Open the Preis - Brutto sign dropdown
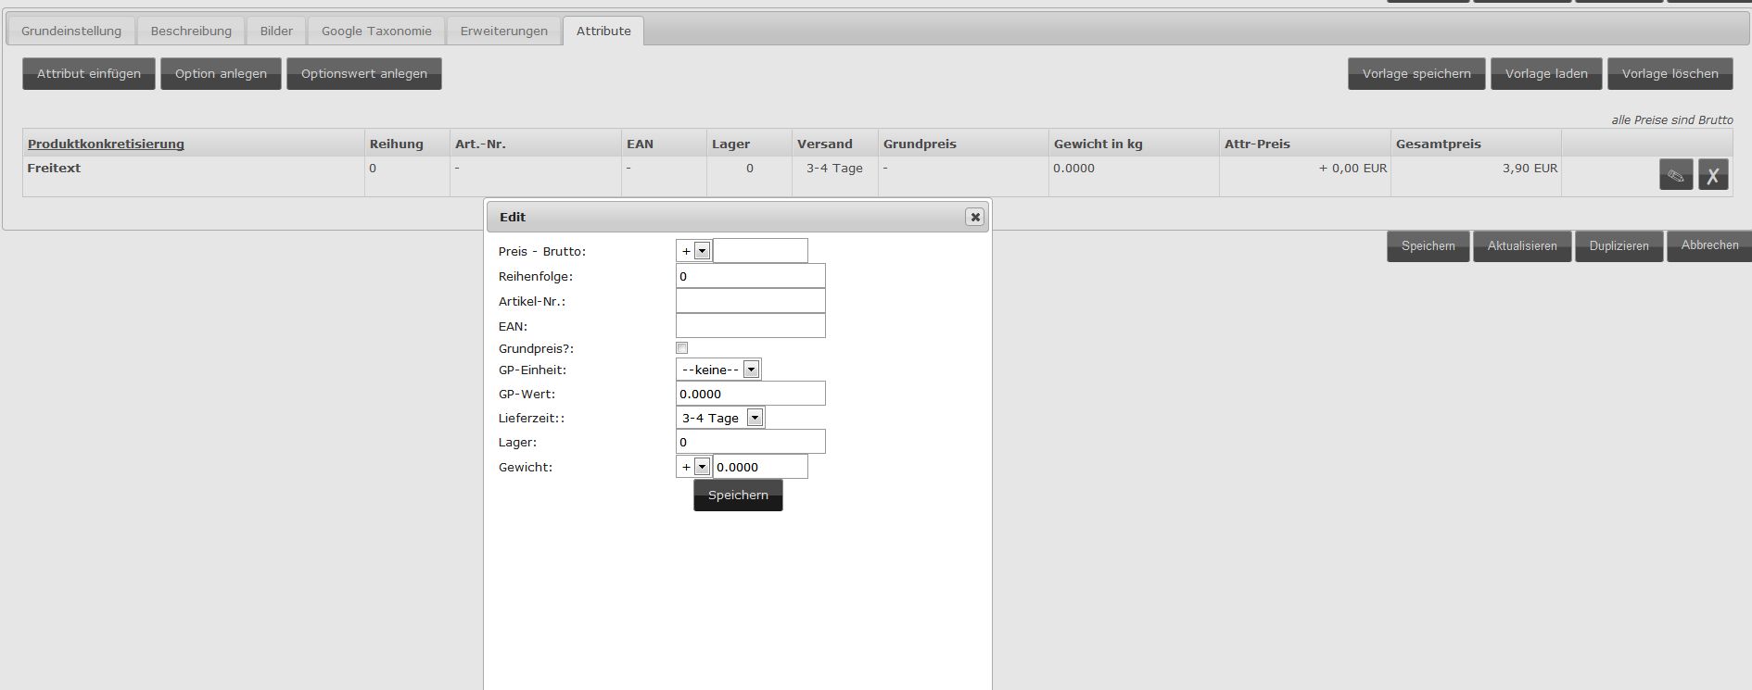Viewport: 1752px width, 690px height. tap(694, 251)
